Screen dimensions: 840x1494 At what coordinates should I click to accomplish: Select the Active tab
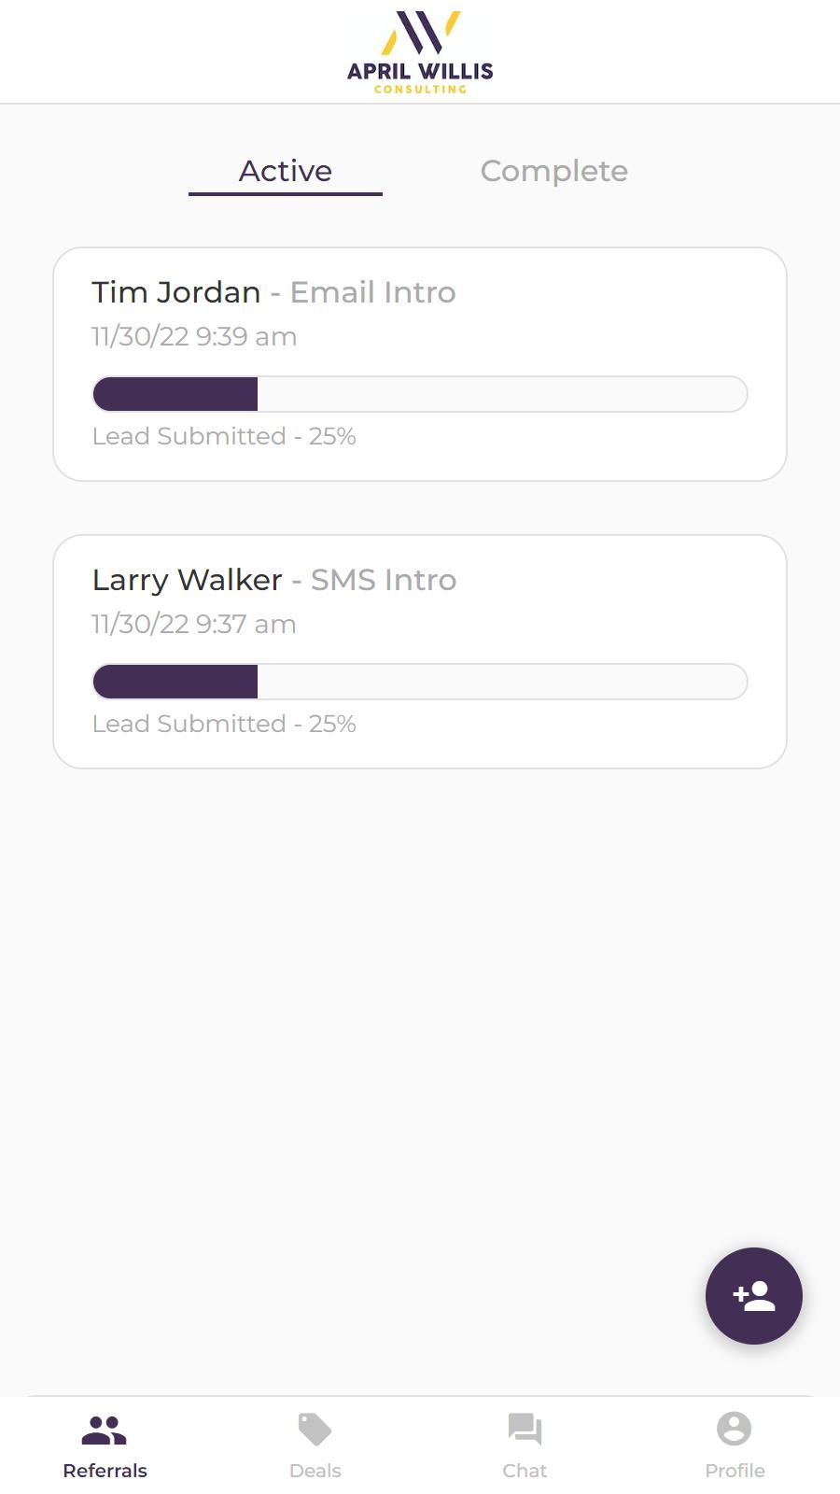[x=286, y=172]
